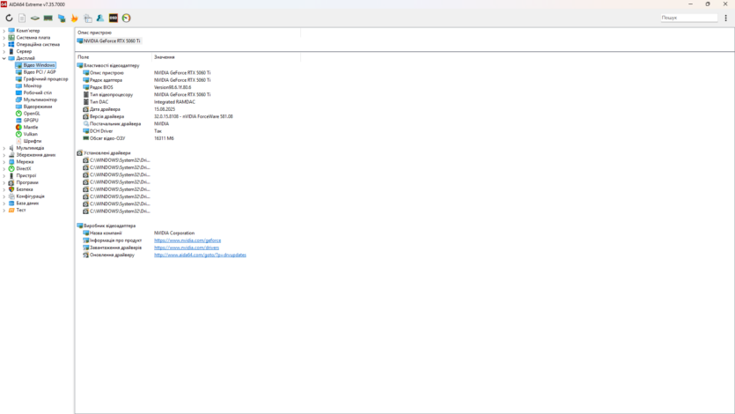The width and height of the screenshot is (735, 414).
Task: Expand the Комп'ютер tree node
Action: pyautogui.click(x=4, y=31)
